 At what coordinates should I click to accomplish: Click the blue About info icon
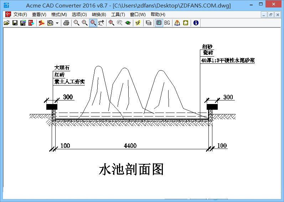(196, 23)
